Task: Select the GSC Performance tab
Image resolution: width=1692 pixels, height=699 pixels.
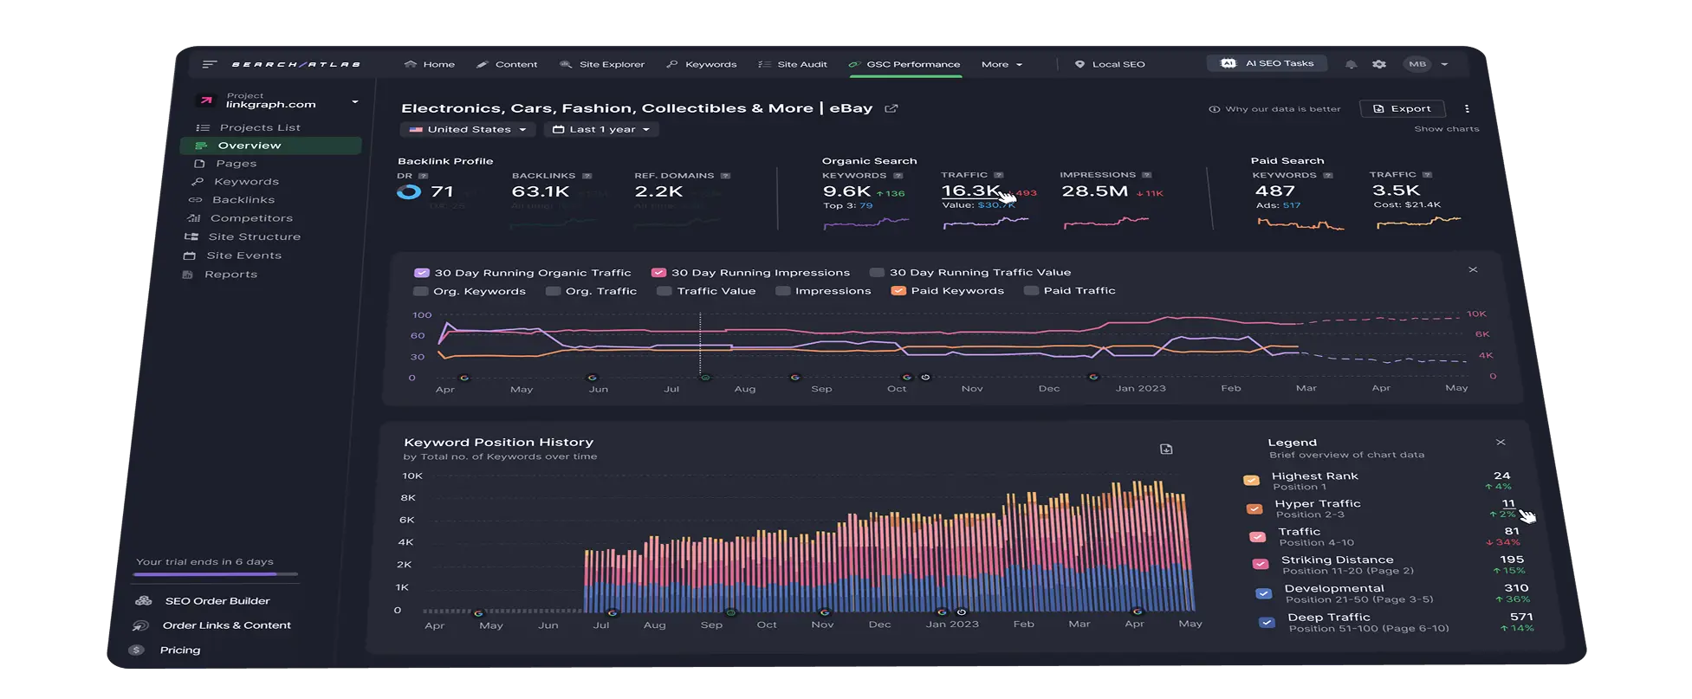Action: pyautogui.click(x=904, y=64)
